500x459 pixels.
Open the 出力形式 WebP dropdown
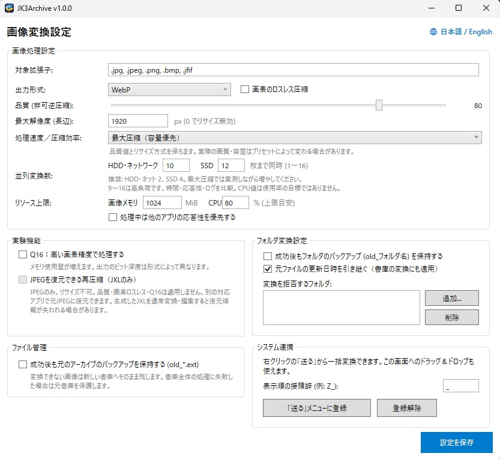tap(169, 90)
